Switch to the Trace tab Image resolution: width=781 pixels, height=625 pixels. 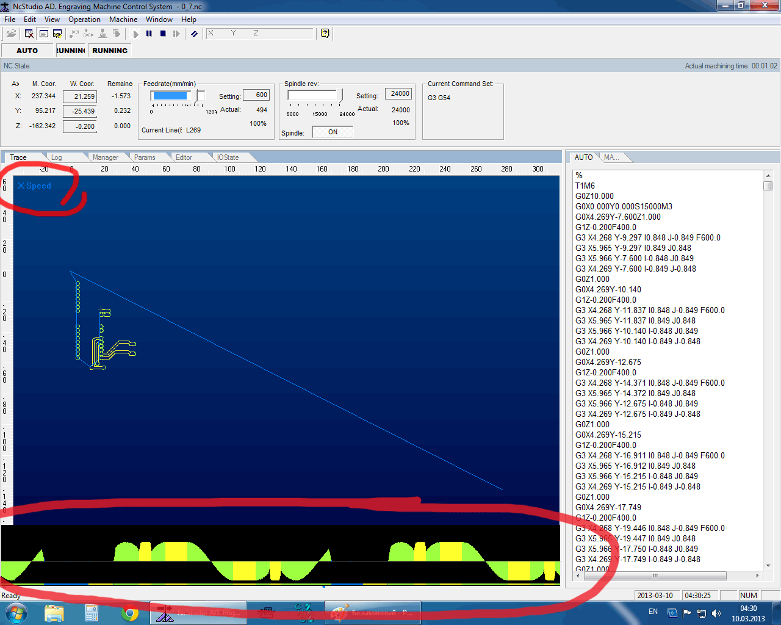coord(18,157)
